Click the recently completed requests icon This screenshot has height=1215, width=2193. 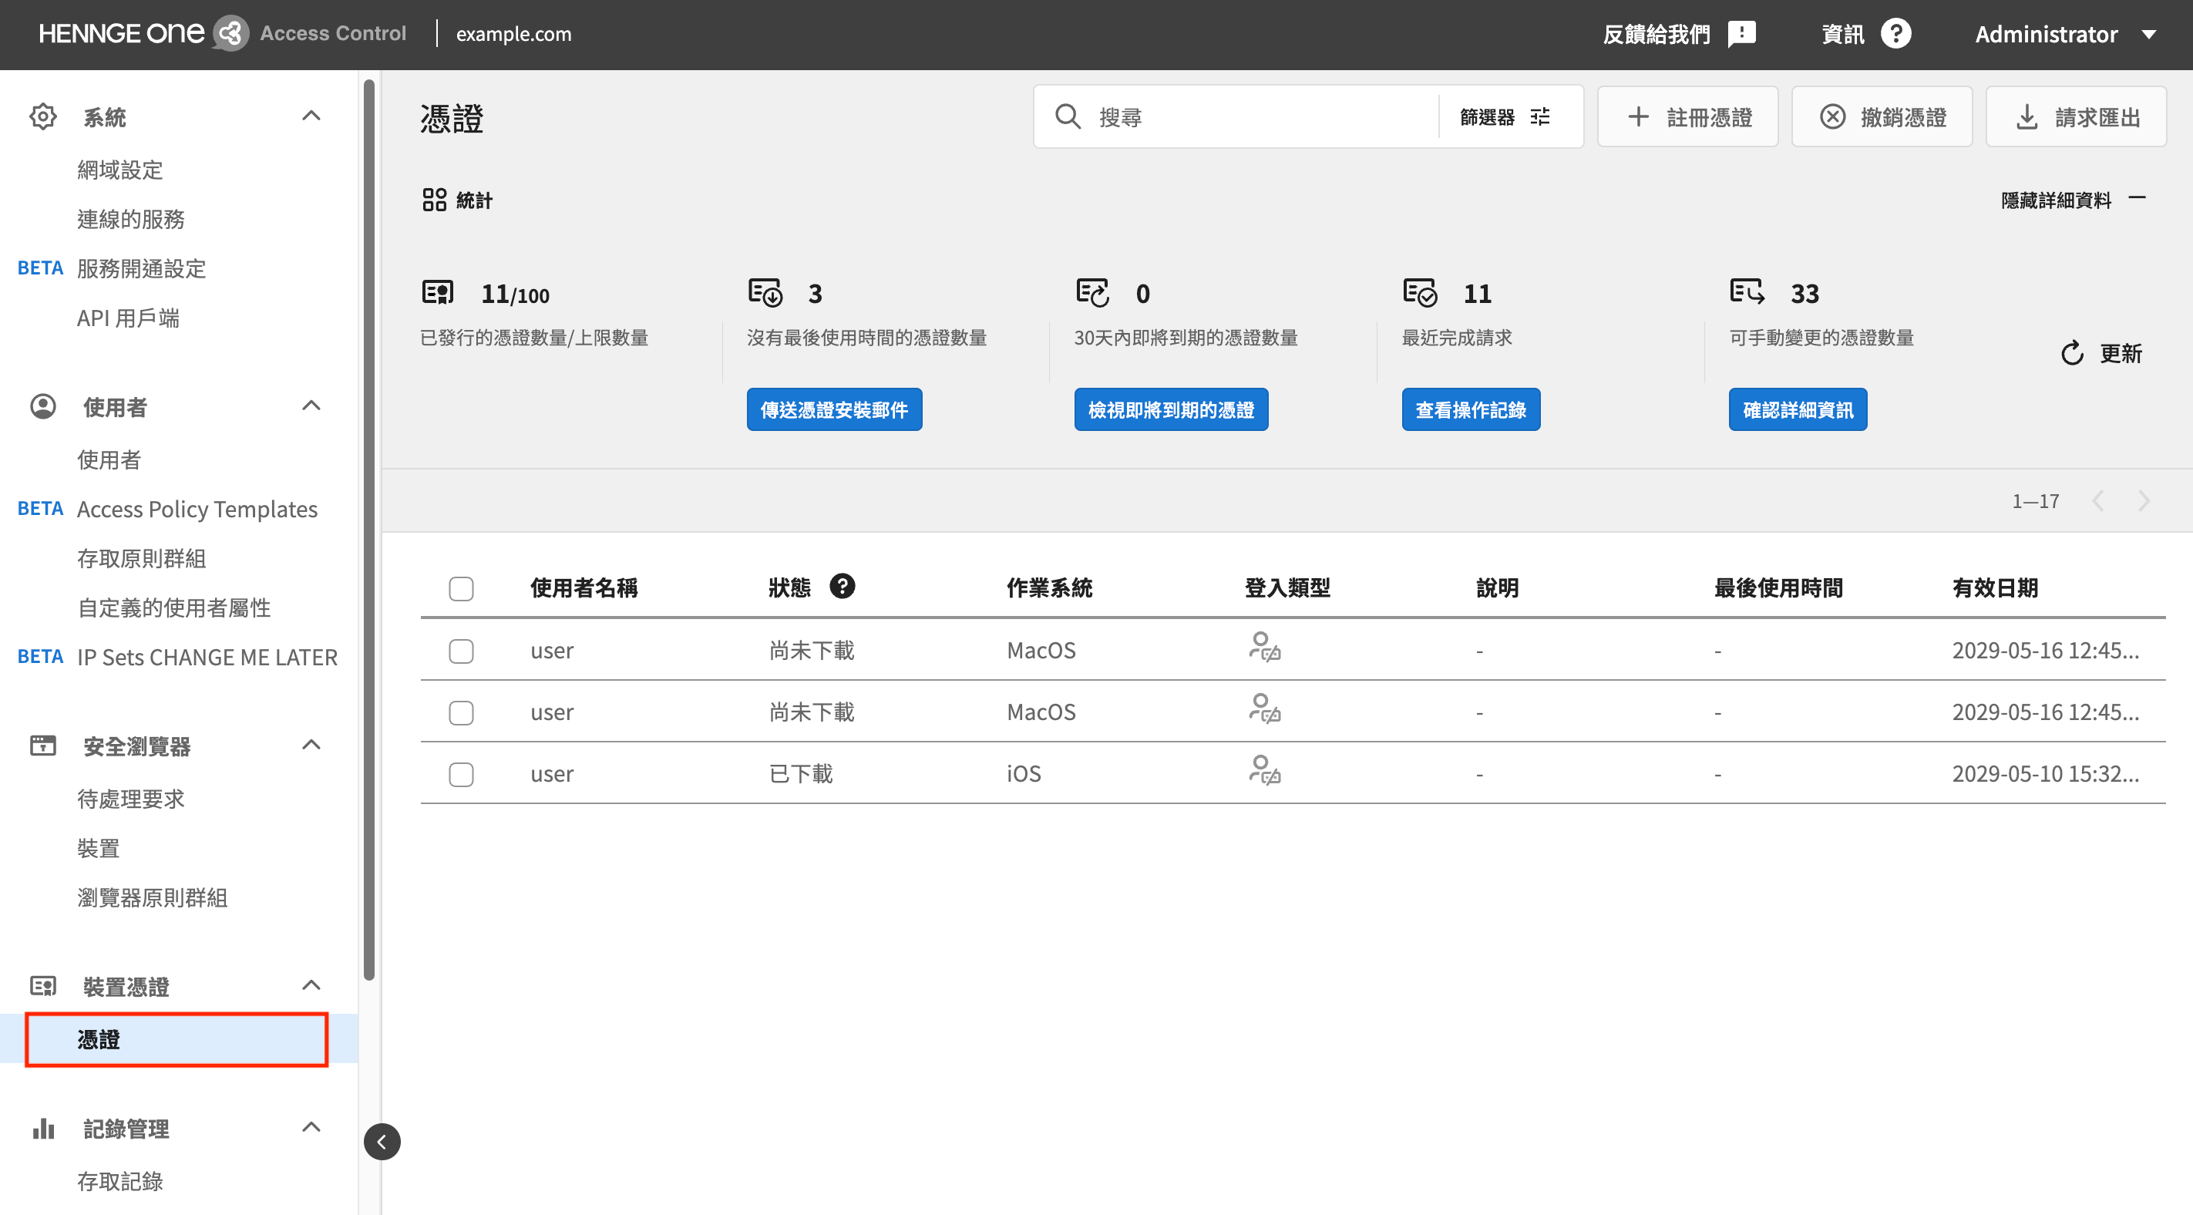[x=1420, y=292]
